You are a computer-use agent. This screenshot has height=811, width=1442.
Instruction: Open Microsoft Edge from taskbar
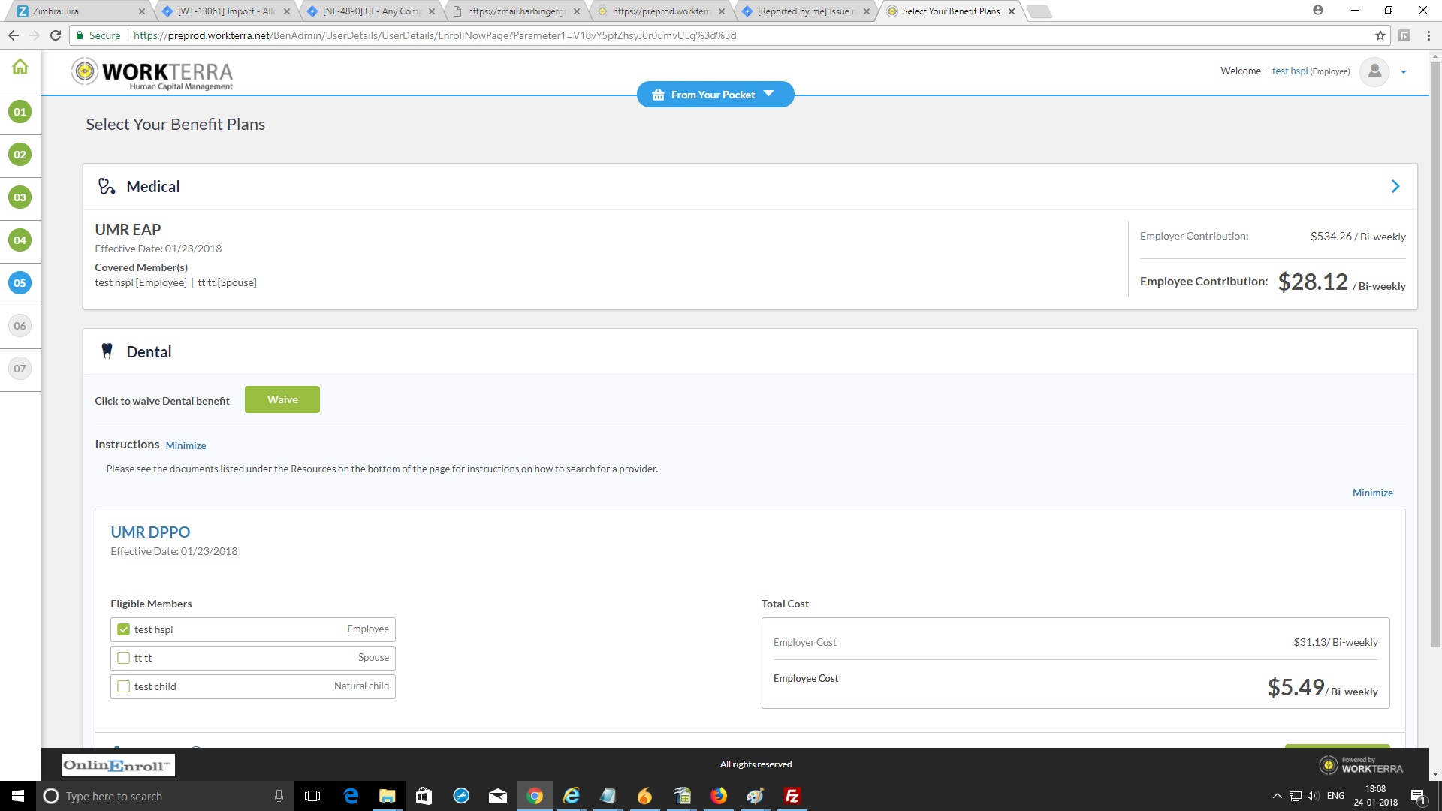click(351, 796)
